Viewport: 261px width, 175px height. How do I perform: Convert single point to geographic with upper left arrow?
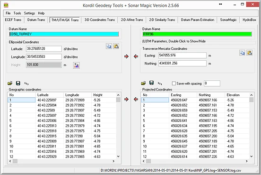[x=136, y=56]
